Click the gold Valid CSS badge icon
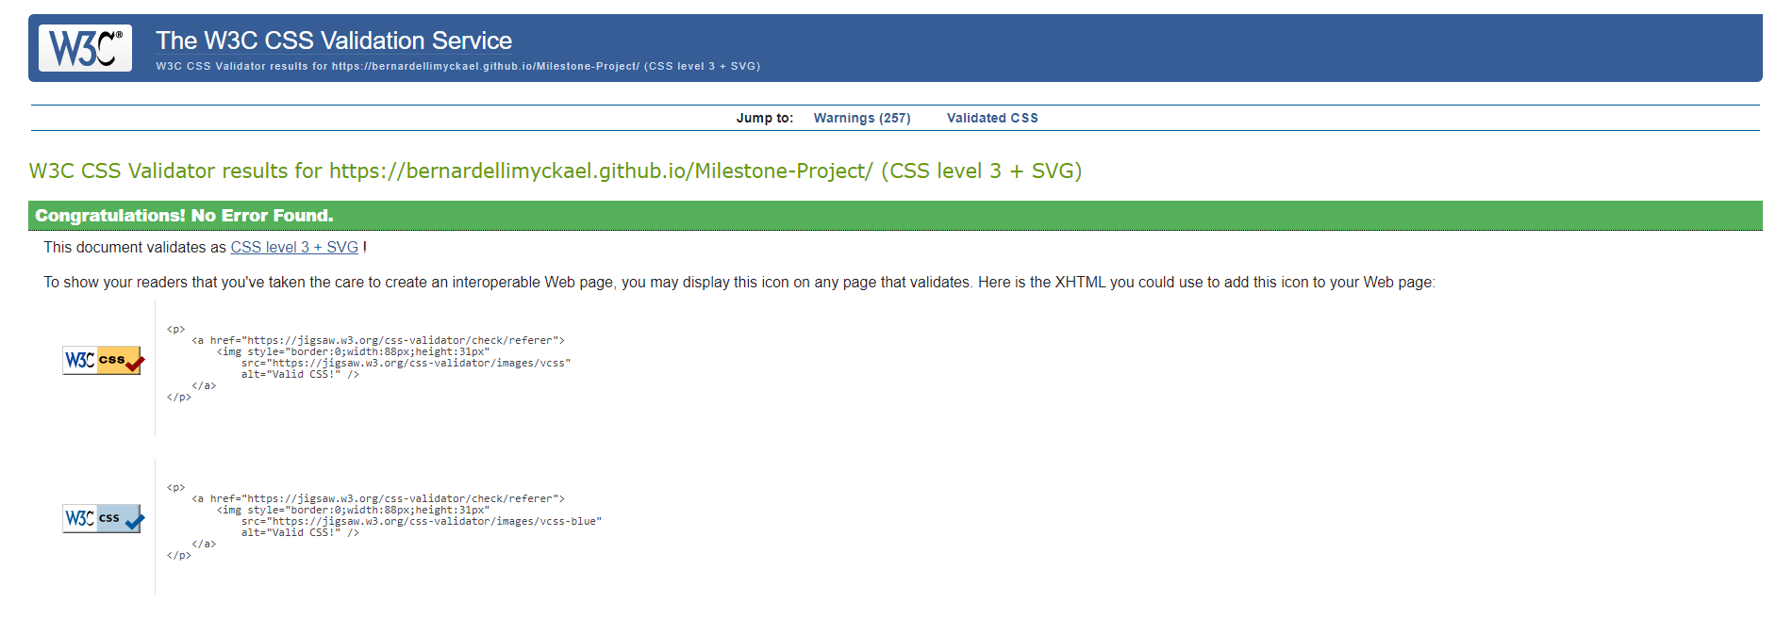Viewport: 1776px width, 618px height. 104,361
